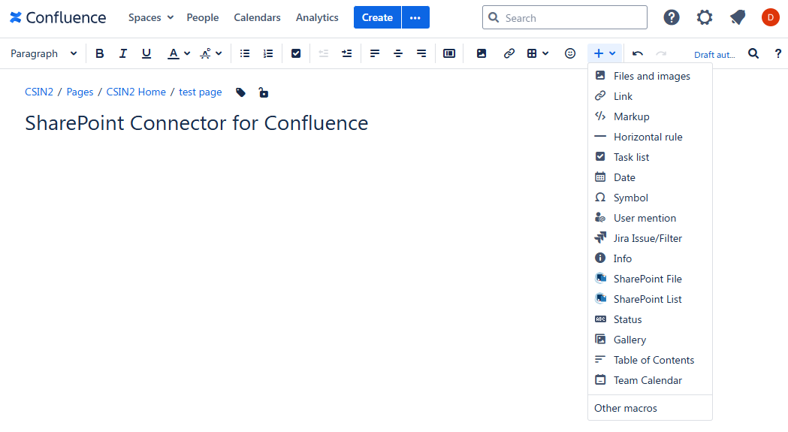Open the emoticon picker
Image resolution: width=788 pixels, height=432 pixels.
pyautogui.click(x=570, y=53)
